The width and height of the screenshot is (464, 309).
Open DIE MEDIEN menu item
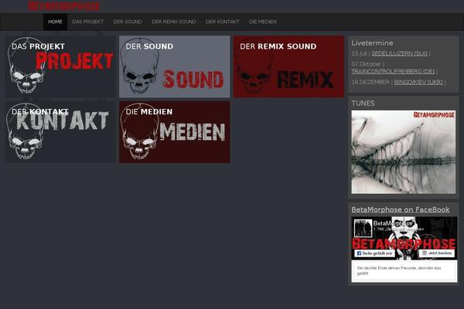263,22
